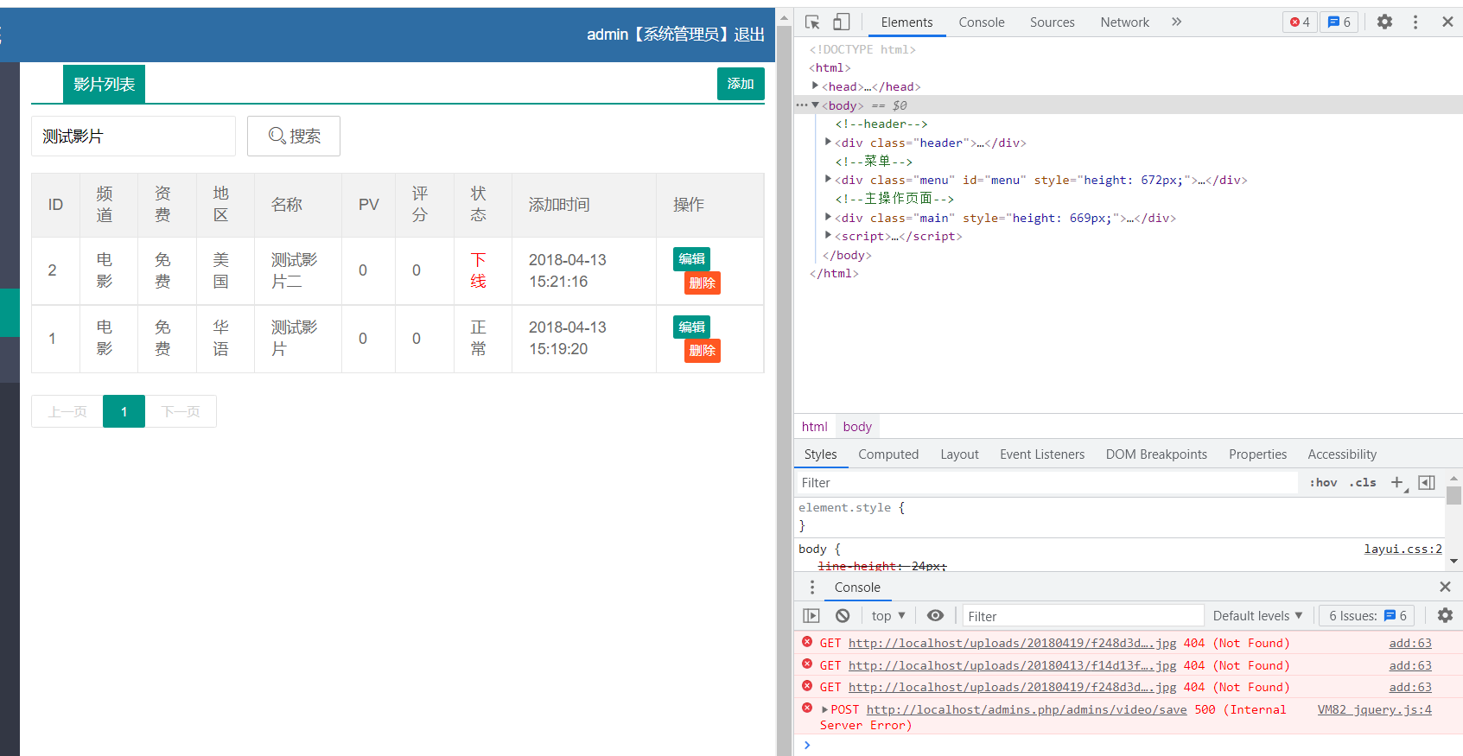Select the Computed styles tab
This screenshot has width=1463, height=756.
coord(888,454)
